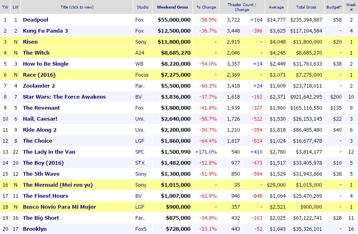Select total gross $67,122,741

click(308, 218)
